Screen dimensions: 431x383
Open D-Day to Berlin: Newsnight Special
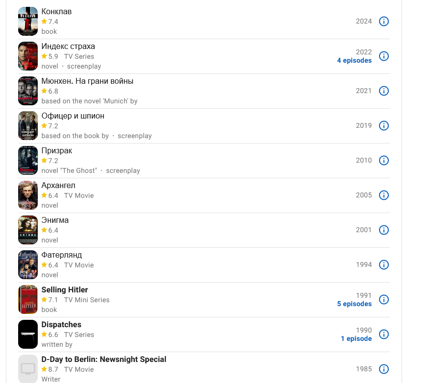(104, 359)
